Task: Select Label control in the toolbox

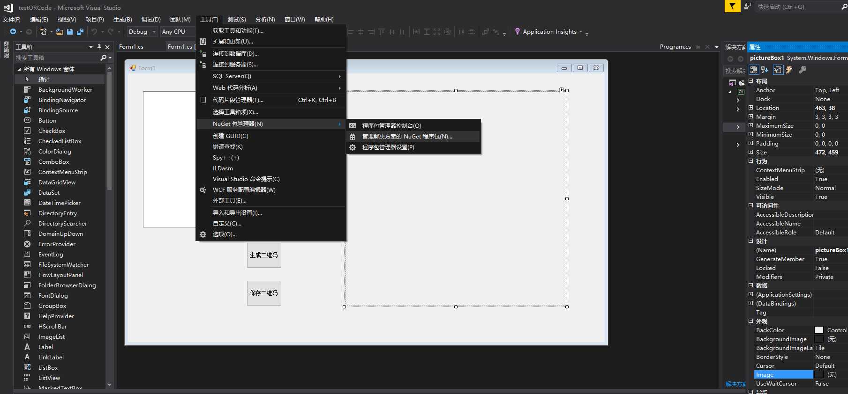Action: [60, 347]
